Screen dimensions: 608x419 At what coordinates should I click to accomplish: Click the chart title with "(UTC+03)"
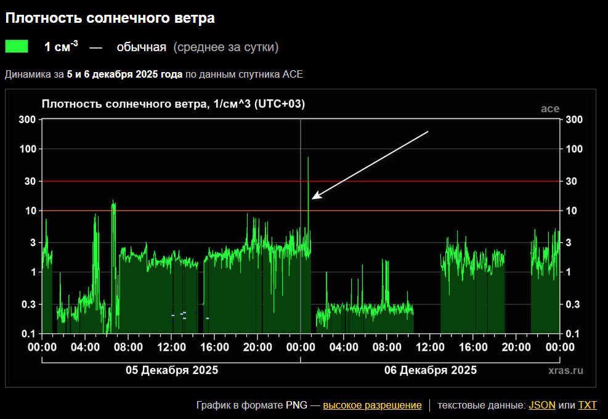tap(173, 104)
